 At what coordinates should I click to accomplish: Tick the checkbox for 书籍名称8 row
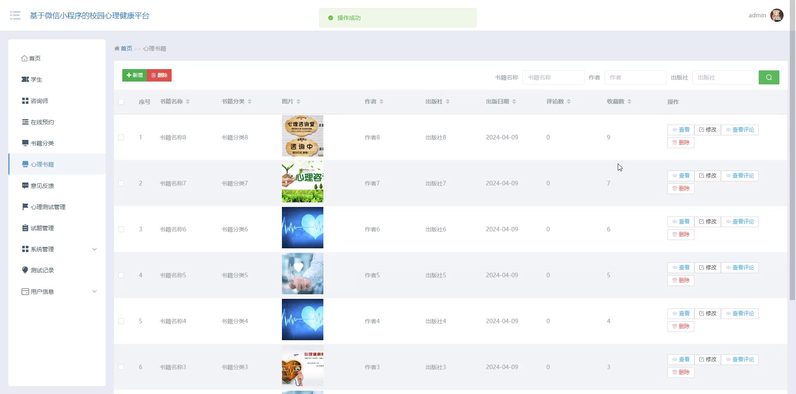pyautogui.click(x=121, y=137)
